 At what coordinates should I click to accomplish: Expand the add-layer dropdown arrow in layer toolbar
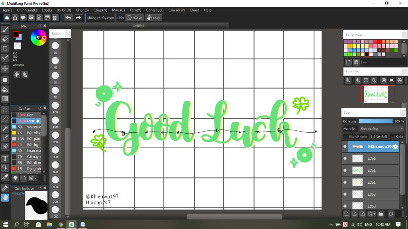click(x=375, y=214)
